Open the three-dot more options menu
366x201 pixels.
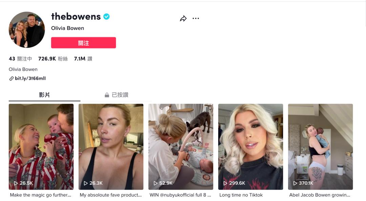(x=196, y=18)
